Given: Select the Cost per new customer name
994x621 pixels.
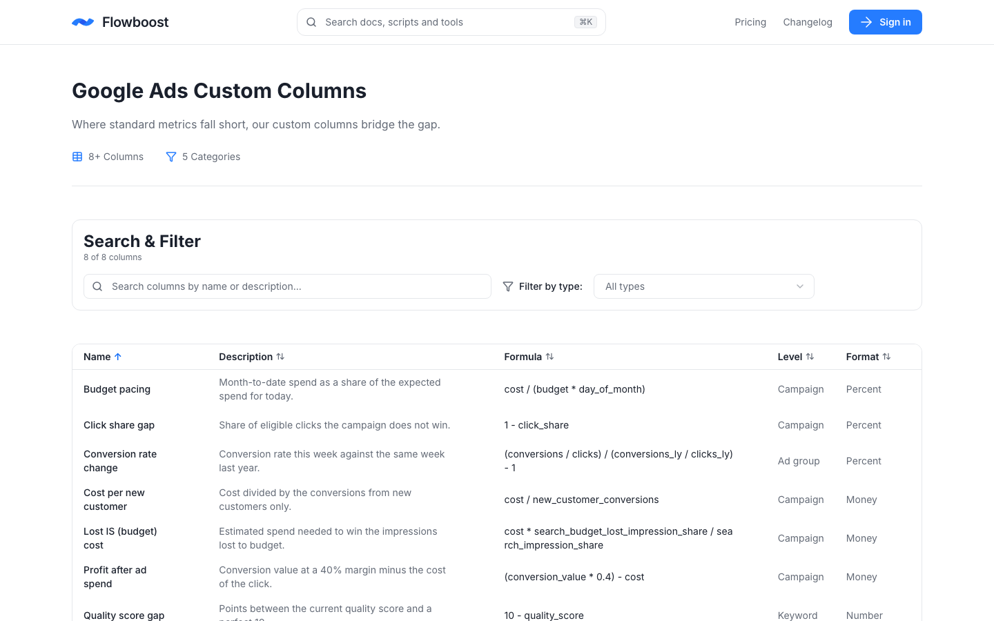Looking at the screenshot, I should 114,500.
